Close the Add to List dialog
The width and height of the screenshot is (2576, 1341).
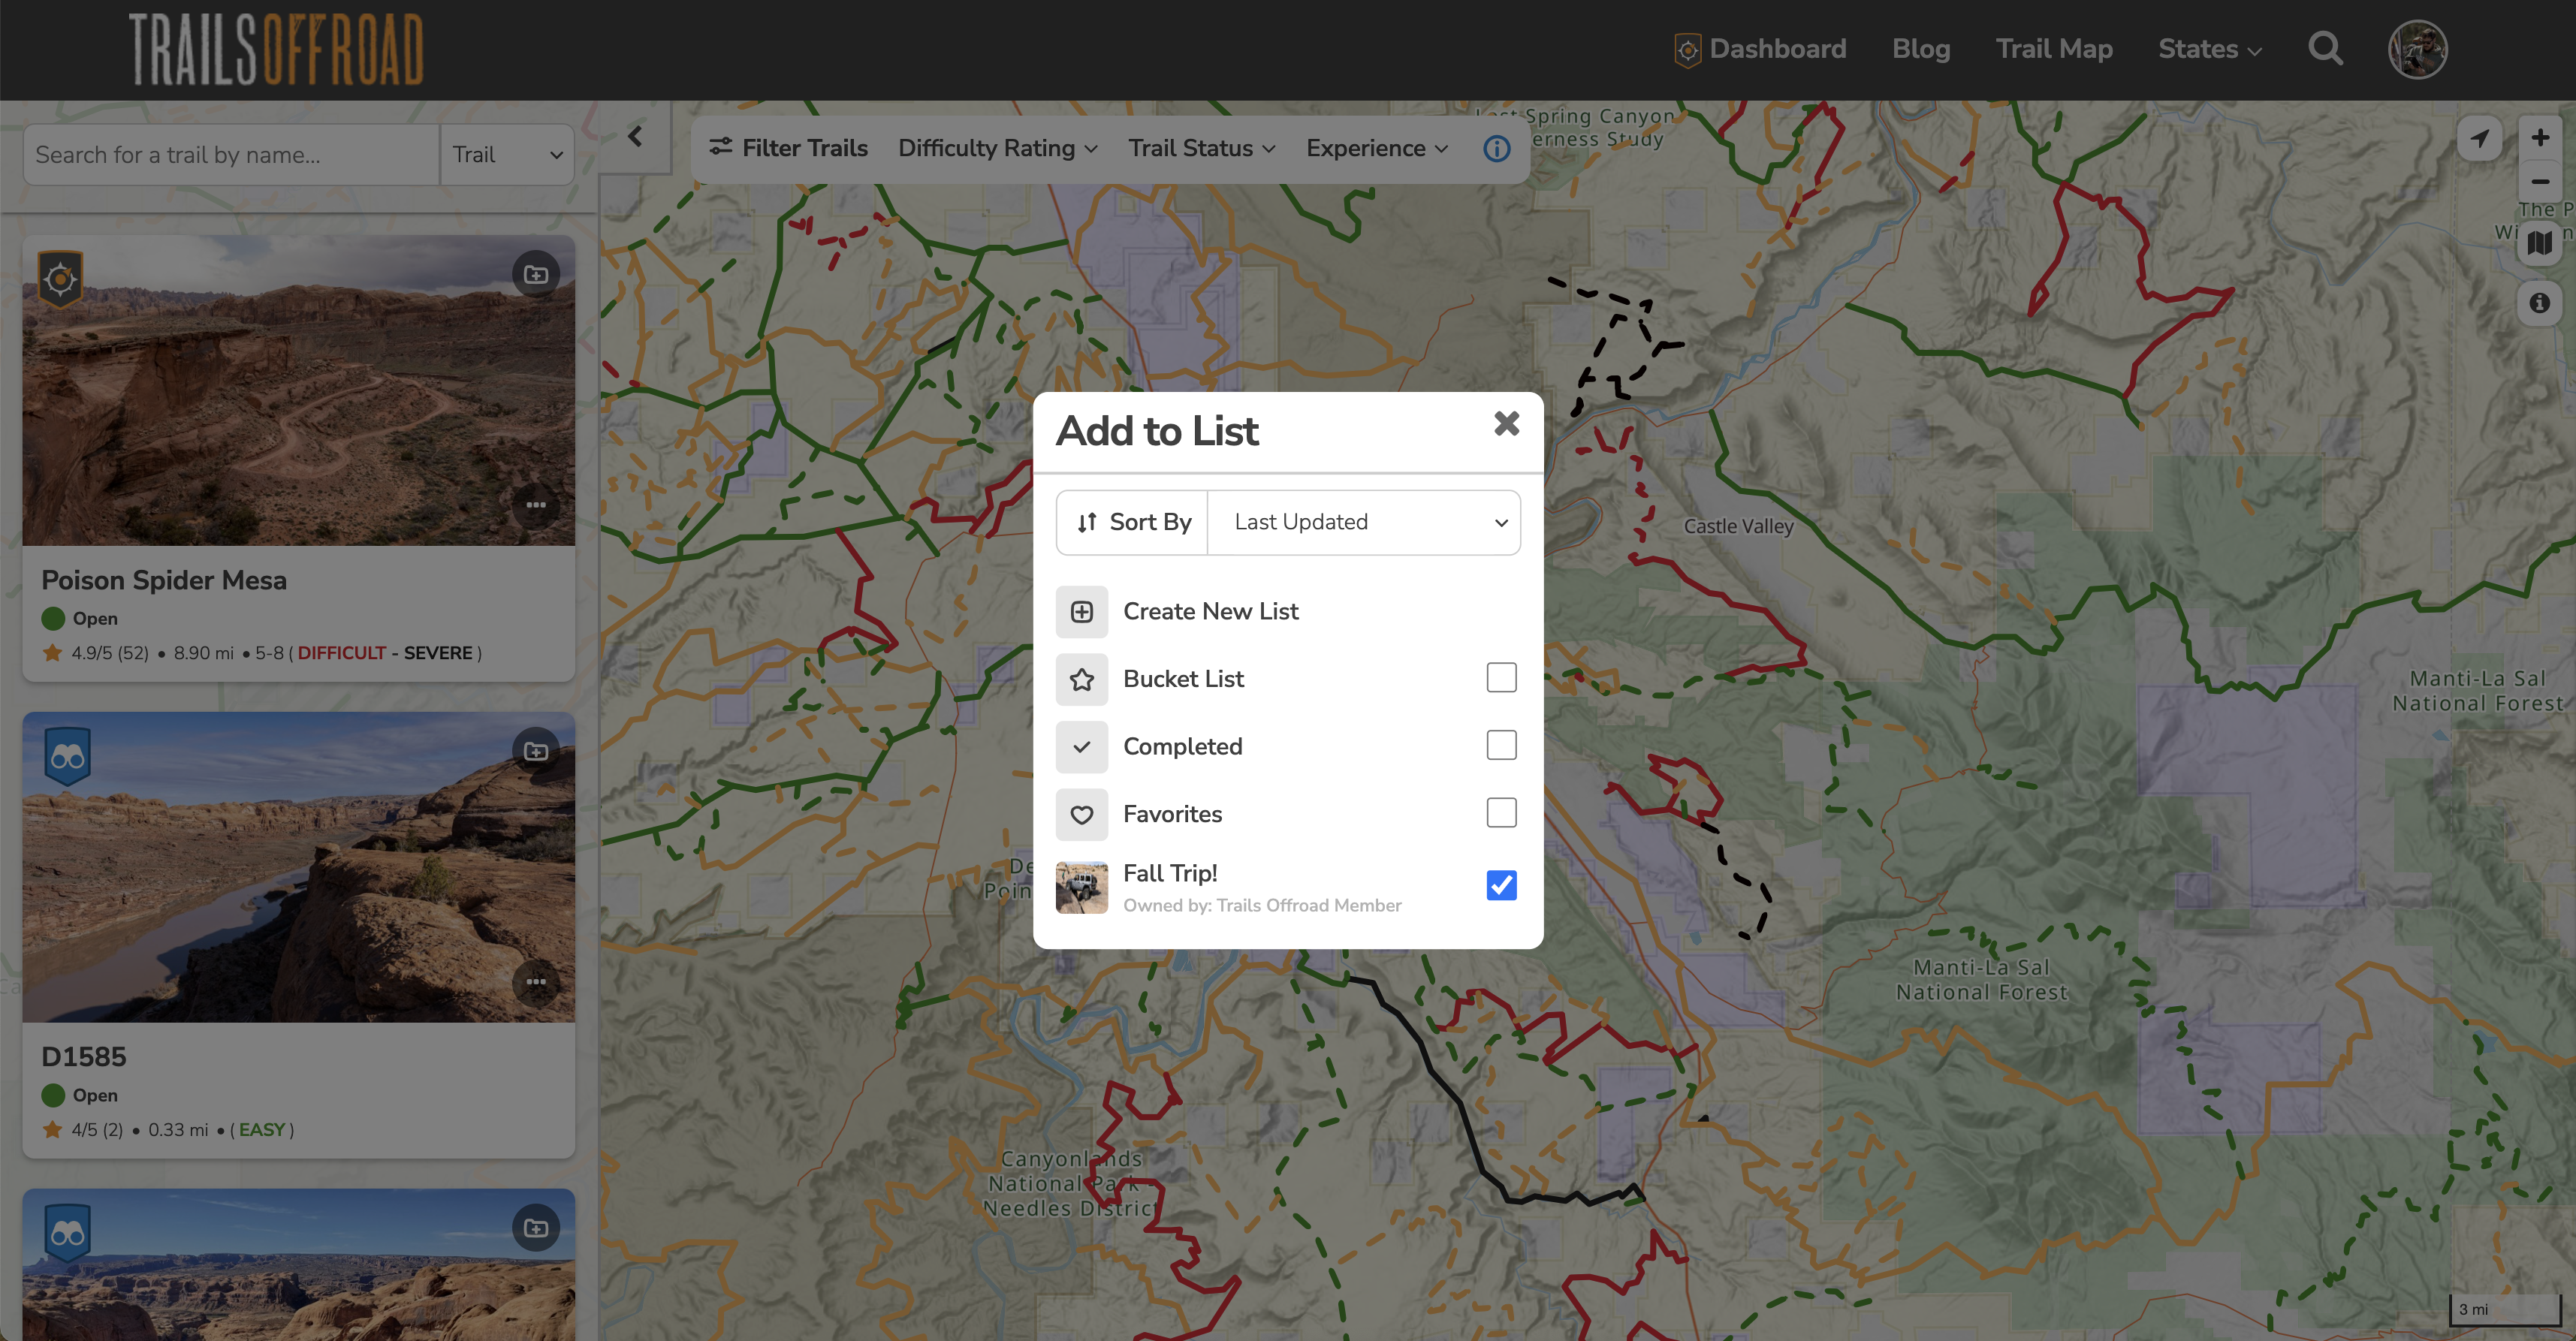(1506, 424)
